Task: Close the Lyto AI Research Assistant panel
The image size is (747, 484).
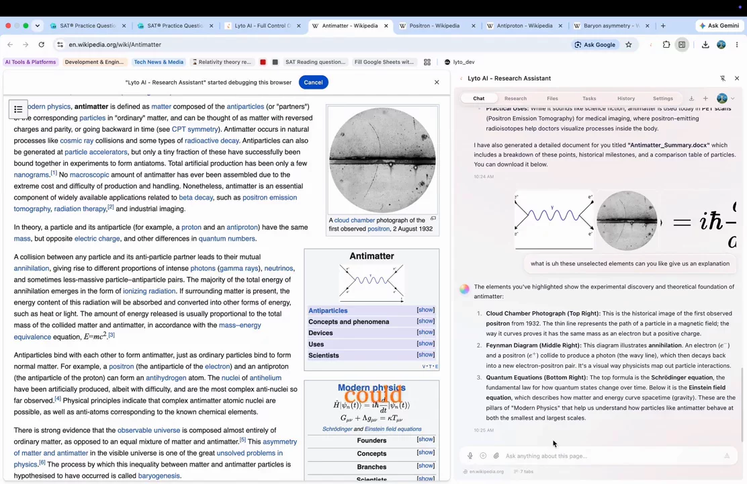Action: coord(736,78)
